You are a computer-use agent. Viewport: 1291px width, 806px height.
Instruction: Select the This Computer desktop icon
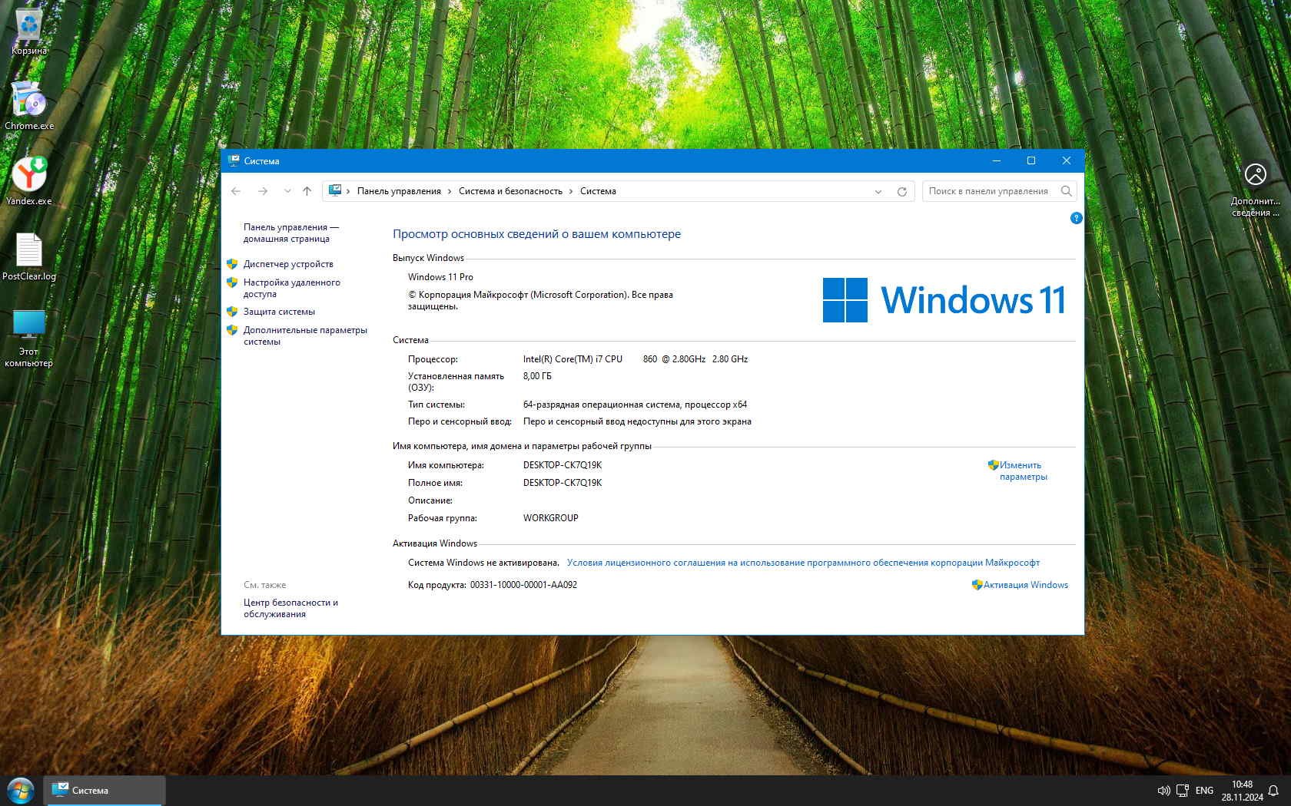coord(29,338)
